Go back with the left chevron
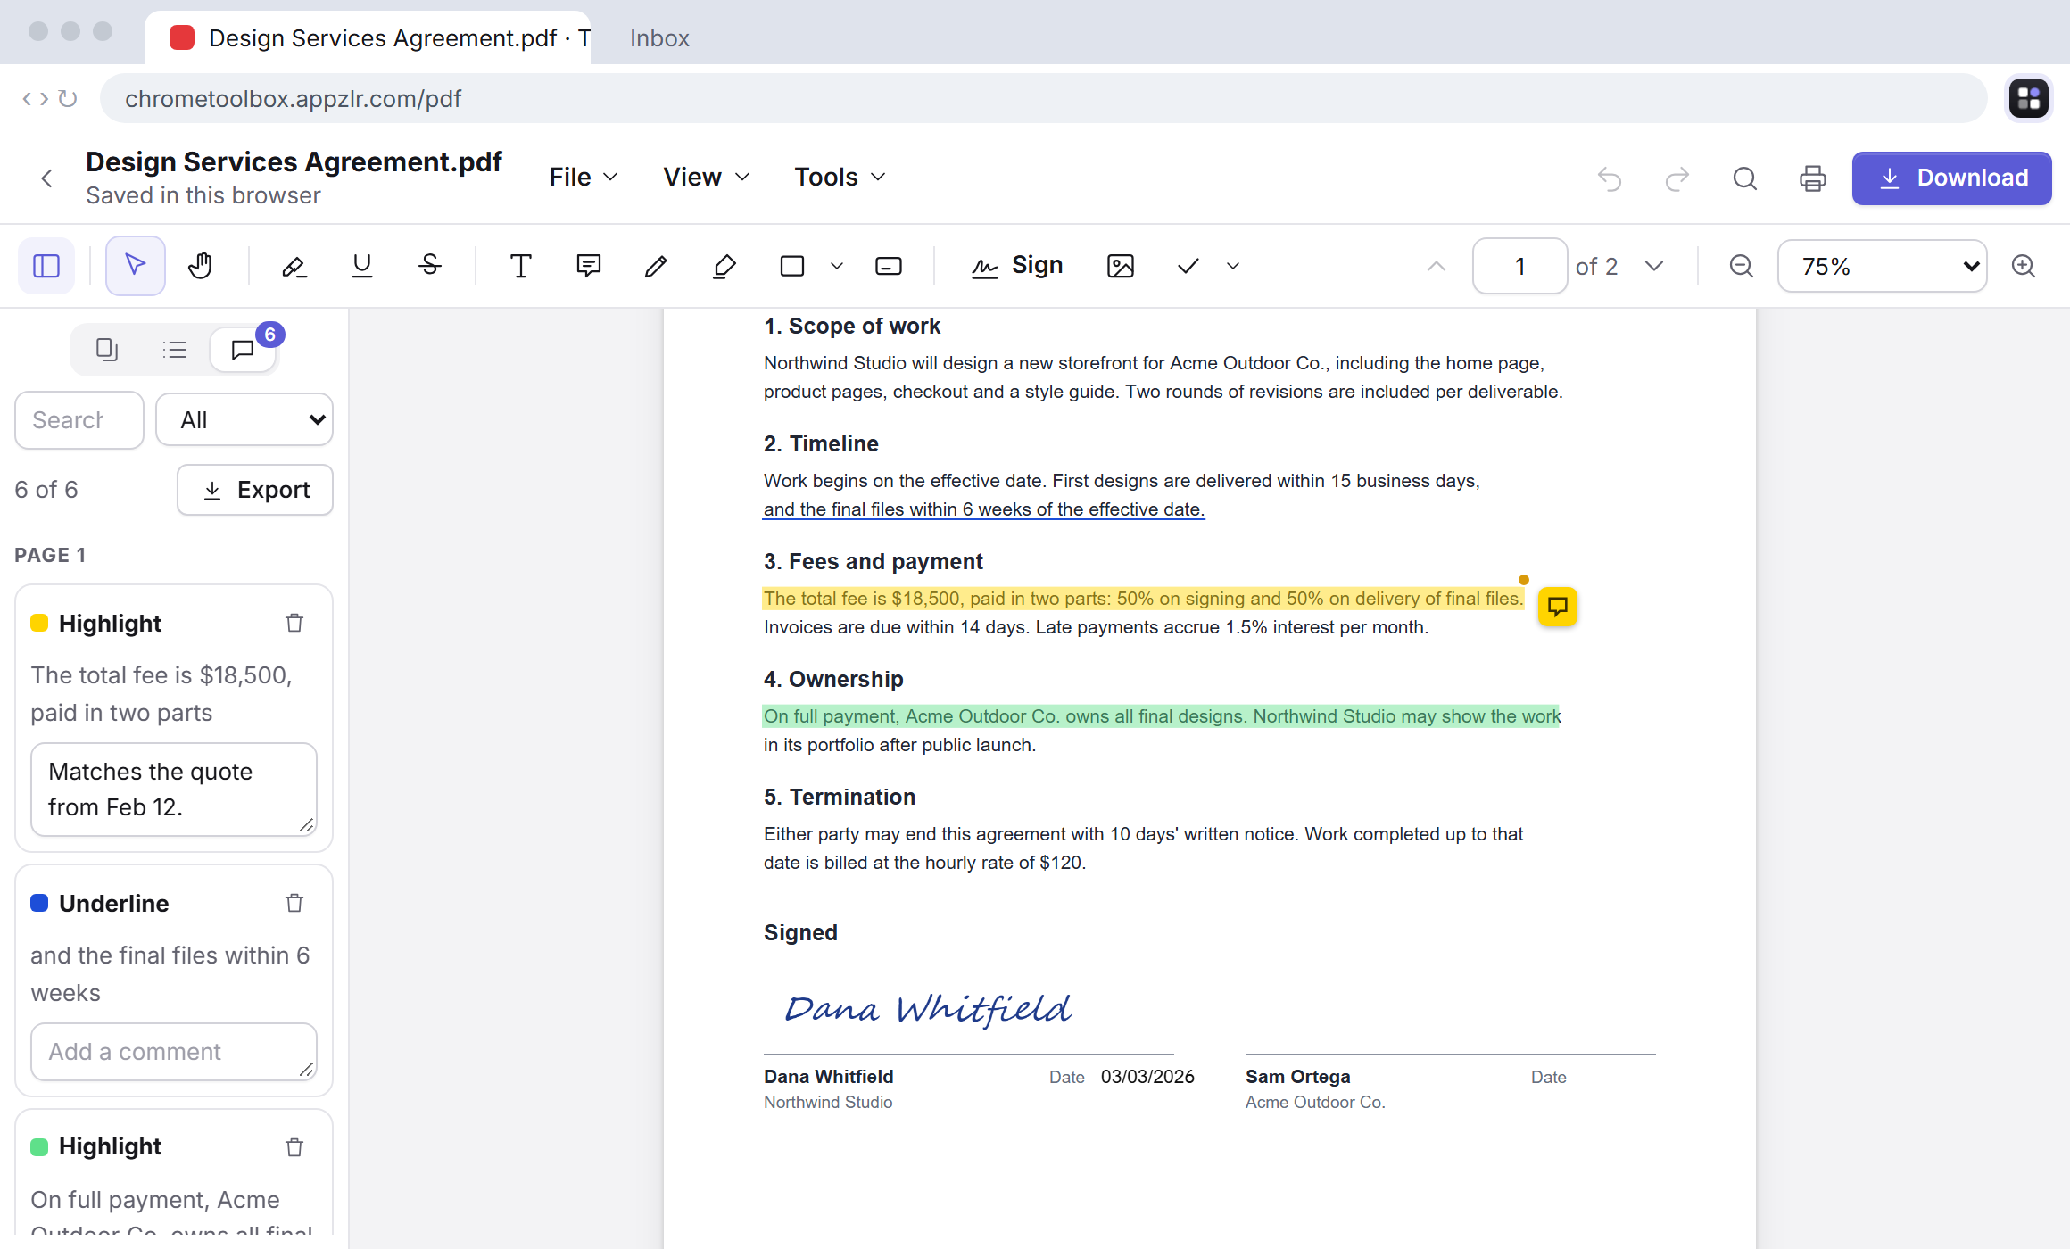 tap(46, 178)
